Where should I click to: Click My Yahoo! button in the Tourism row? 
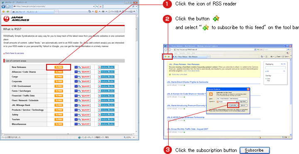[82, 119]
